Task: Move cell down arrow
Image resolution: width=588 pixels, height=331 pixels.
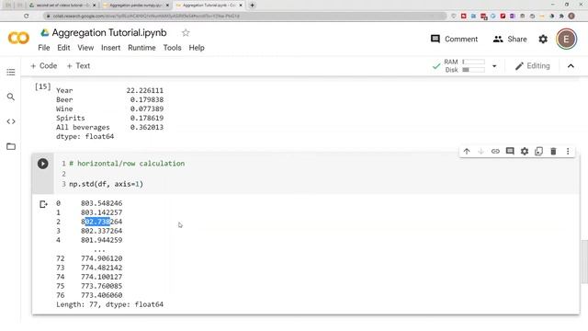Action: point(481,151)
